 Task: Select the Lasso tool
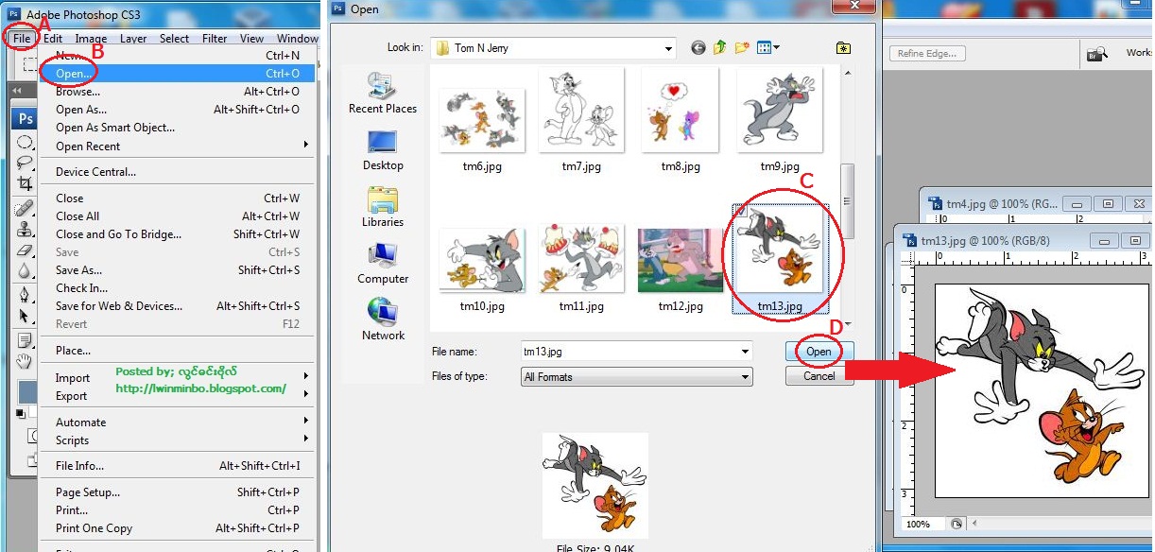tap(25, 164)
